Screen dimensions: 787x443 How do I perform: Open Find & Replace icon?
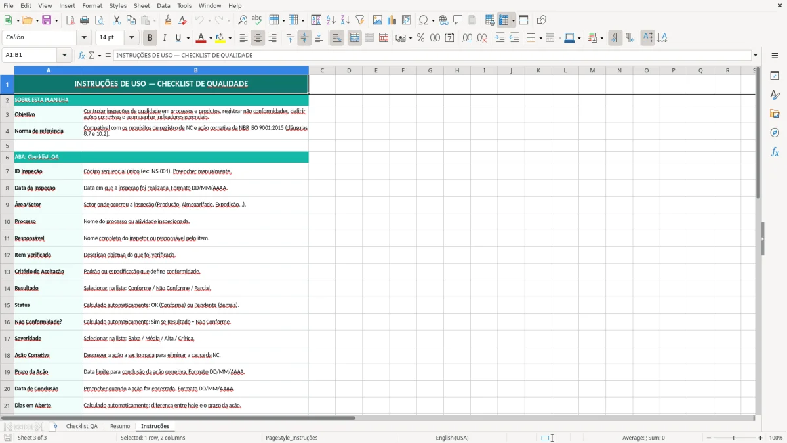[x=243, y=20]
